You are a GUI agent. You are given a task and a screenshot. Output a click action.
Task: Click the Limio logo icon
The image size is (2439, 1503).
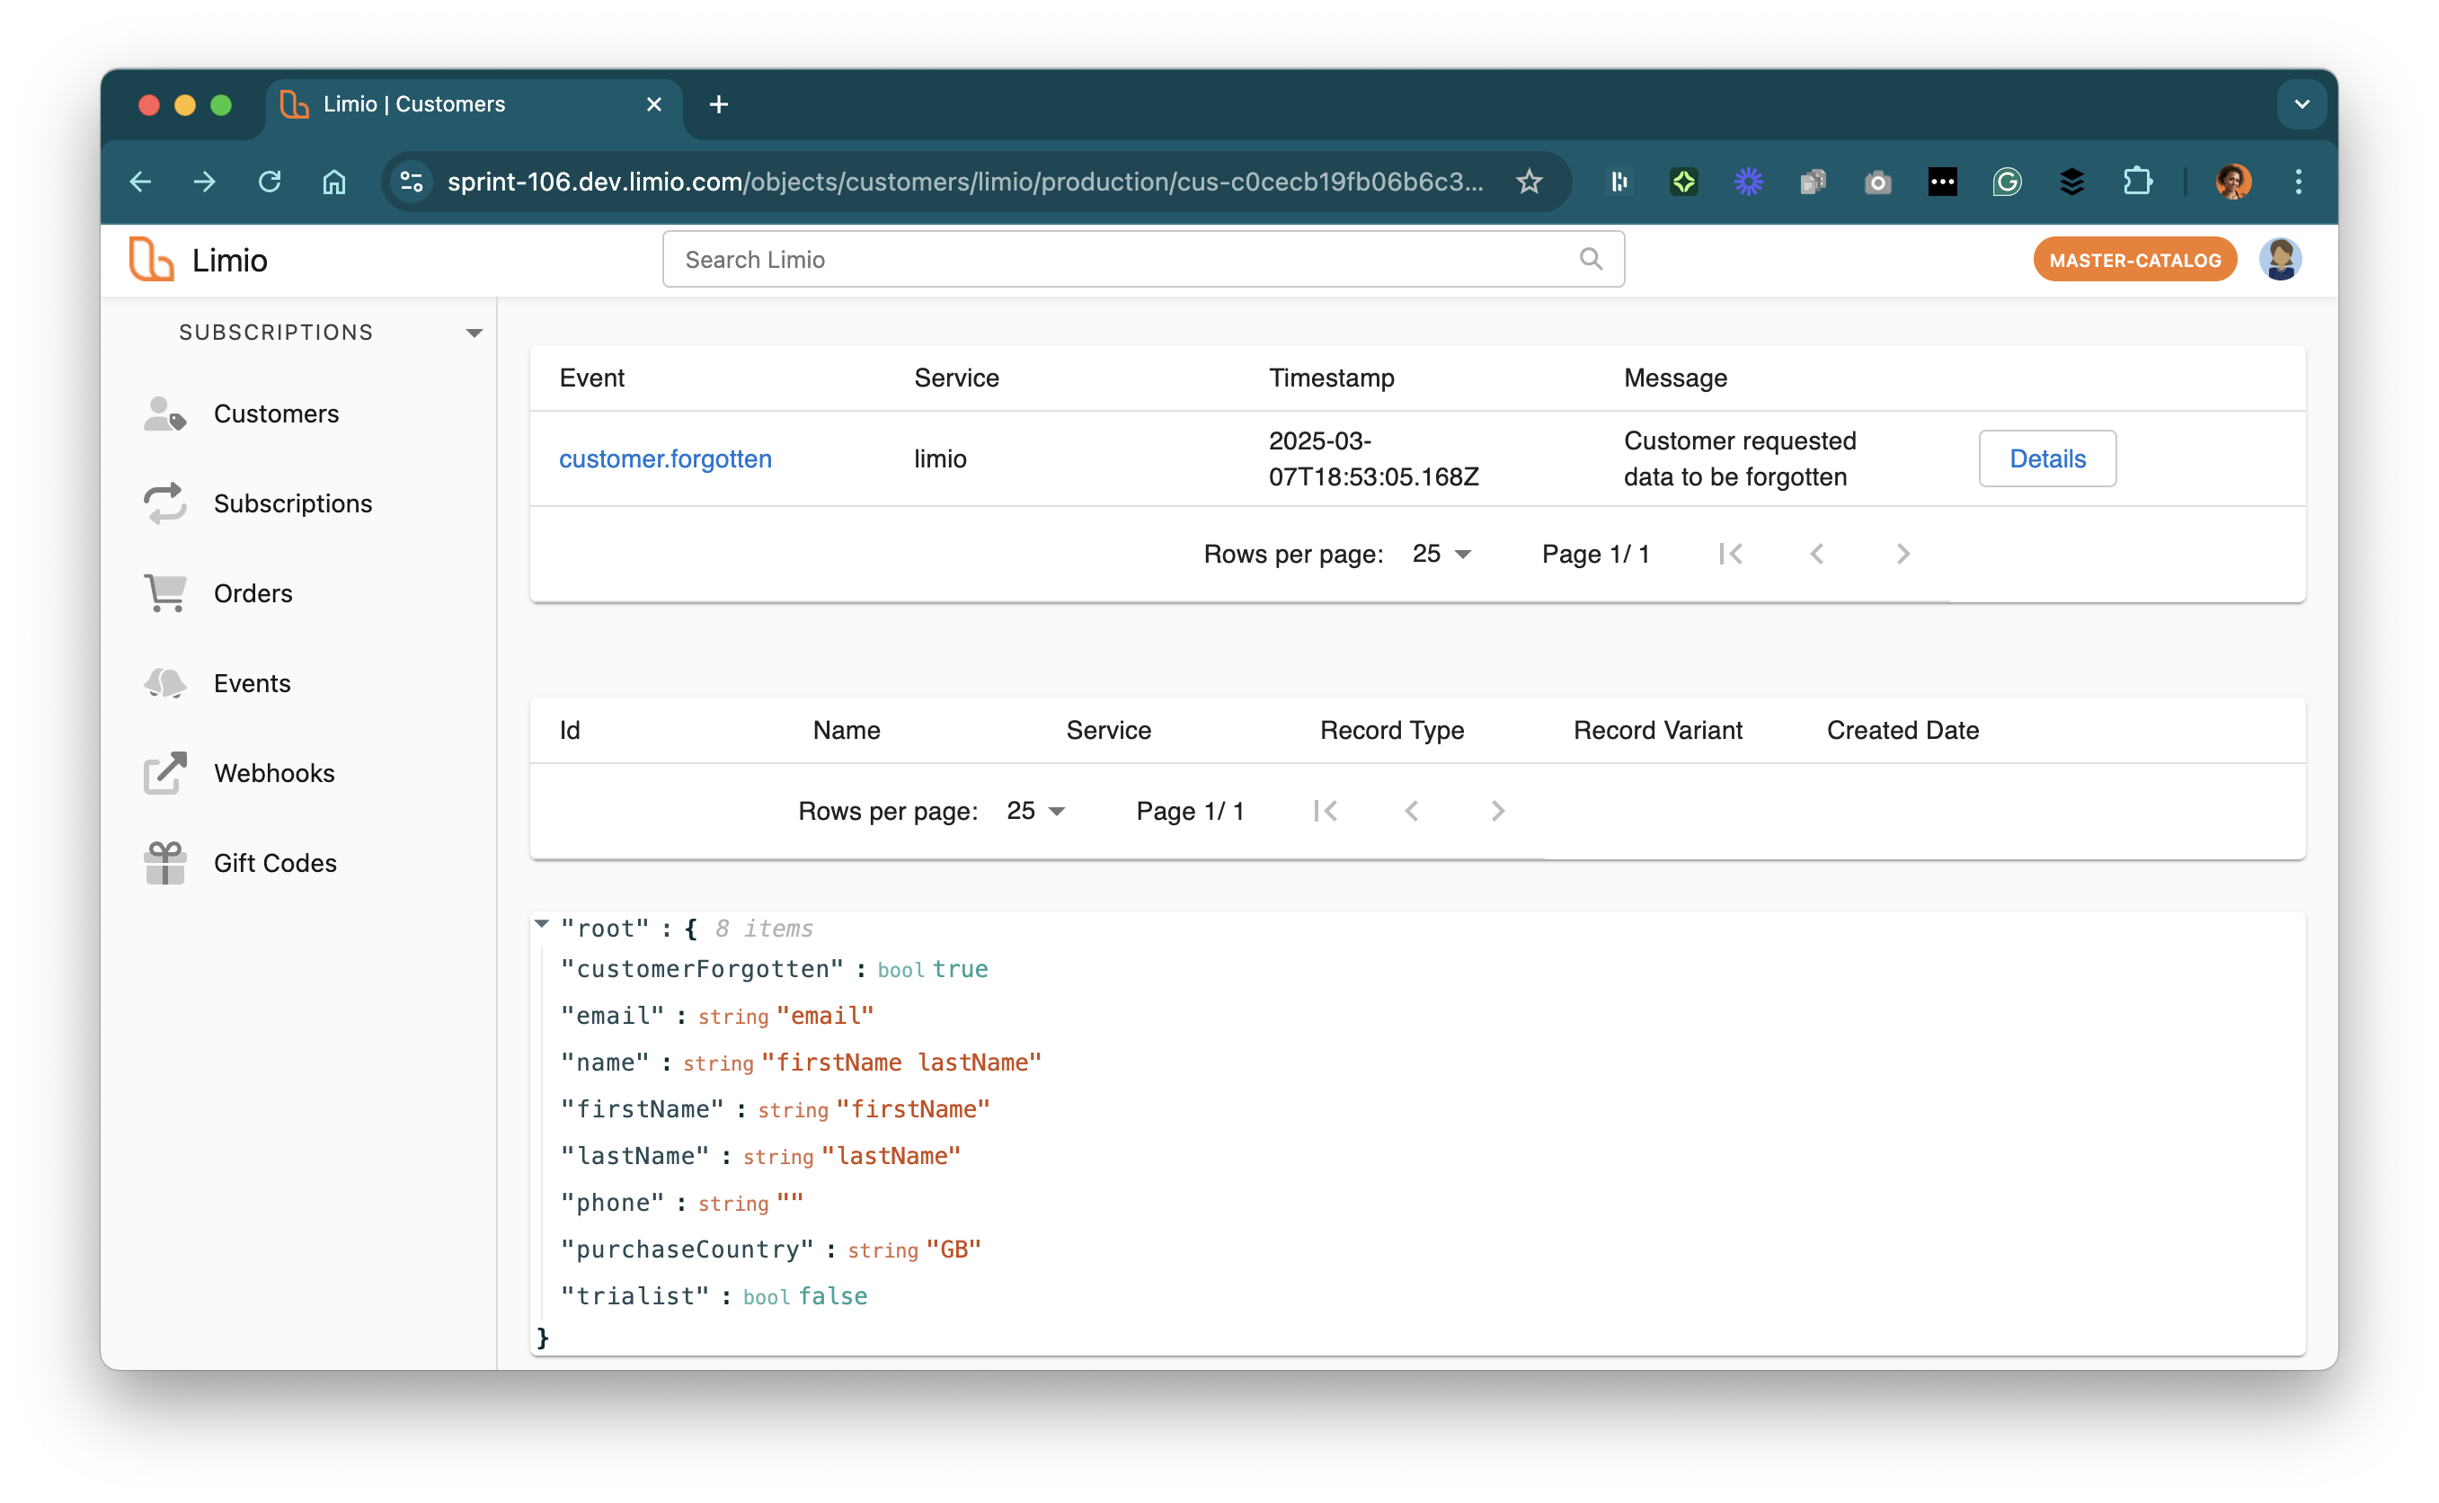pyautogui.click(x=151, y=260)
